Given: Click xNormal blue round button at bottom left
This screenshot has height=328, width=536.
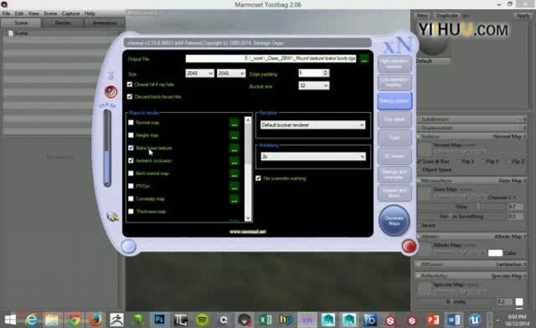Looking at the screenshot, I should coord(129,247).
